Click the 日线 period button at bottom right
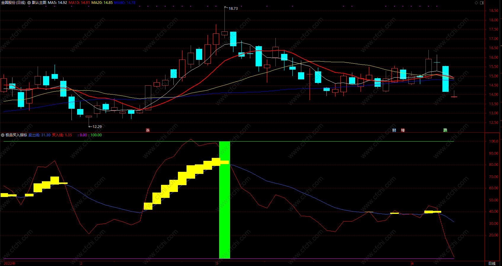Viewport: 502px width, 266px height. pos(492,264)
